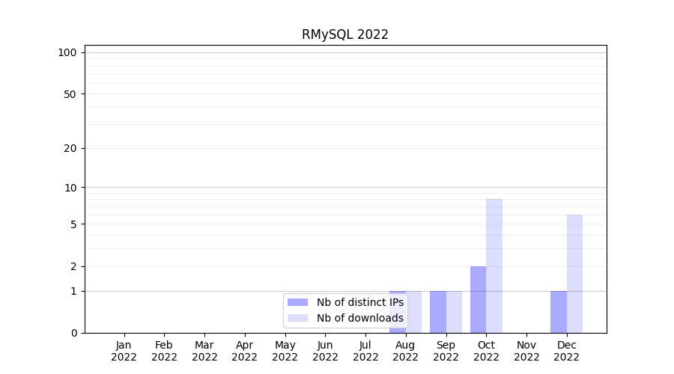Select the October downloads bar
The width and height of the screenshot is (674, 374).
coord(494,266)
